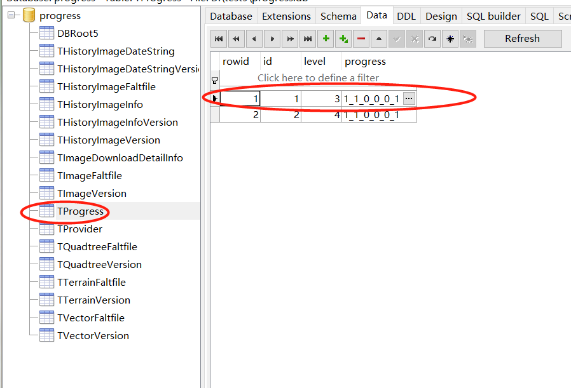This screenshot has width=571, height=388.
Task: Sort by the progress column header
Action: coord(379,61)
